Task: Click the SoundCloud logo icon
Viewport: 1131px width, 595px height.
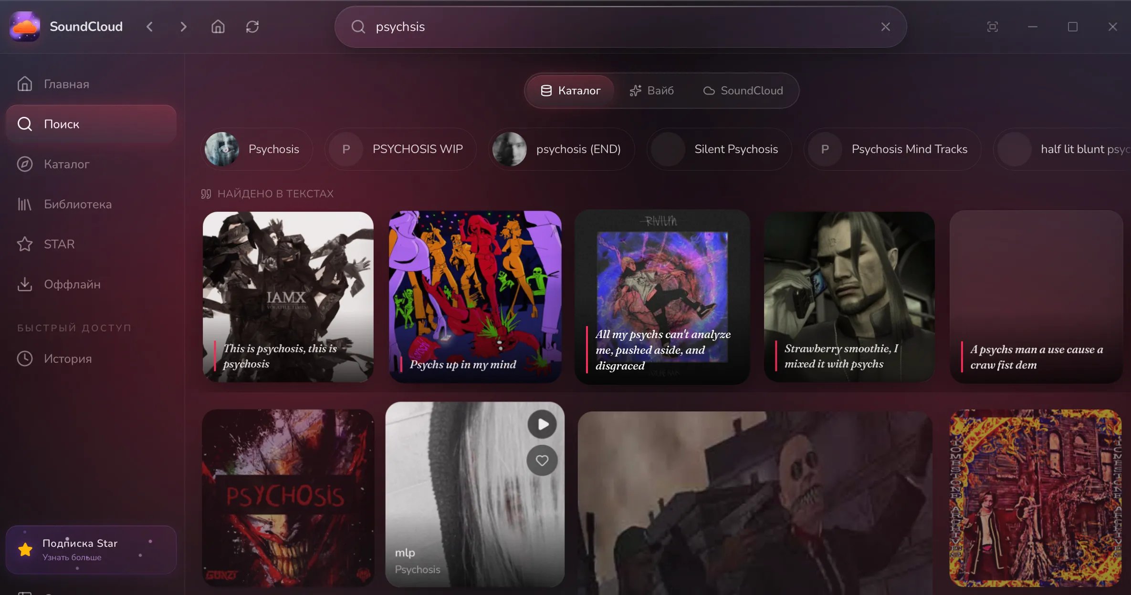Action: (25, 27)
